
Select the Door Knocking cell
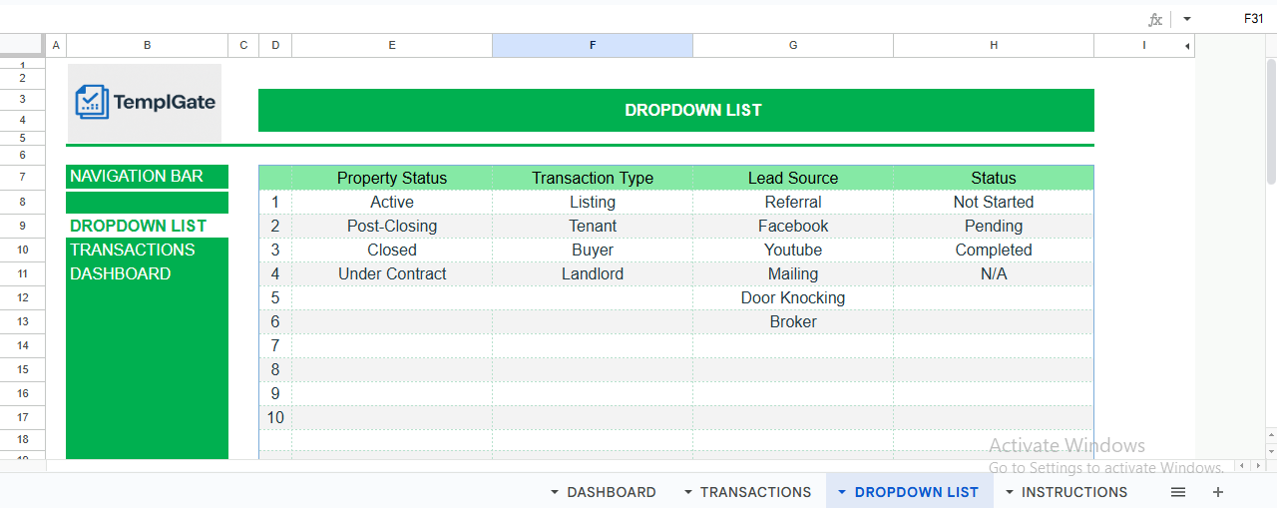tap(793, 297)
